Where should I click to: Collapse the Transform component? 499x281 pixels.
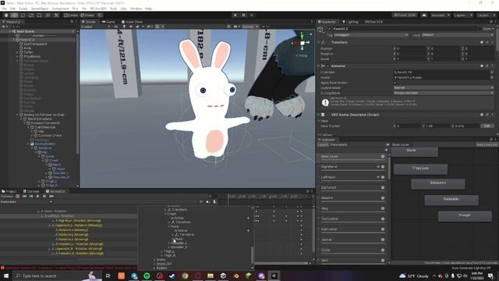click(x=319, y=42)
